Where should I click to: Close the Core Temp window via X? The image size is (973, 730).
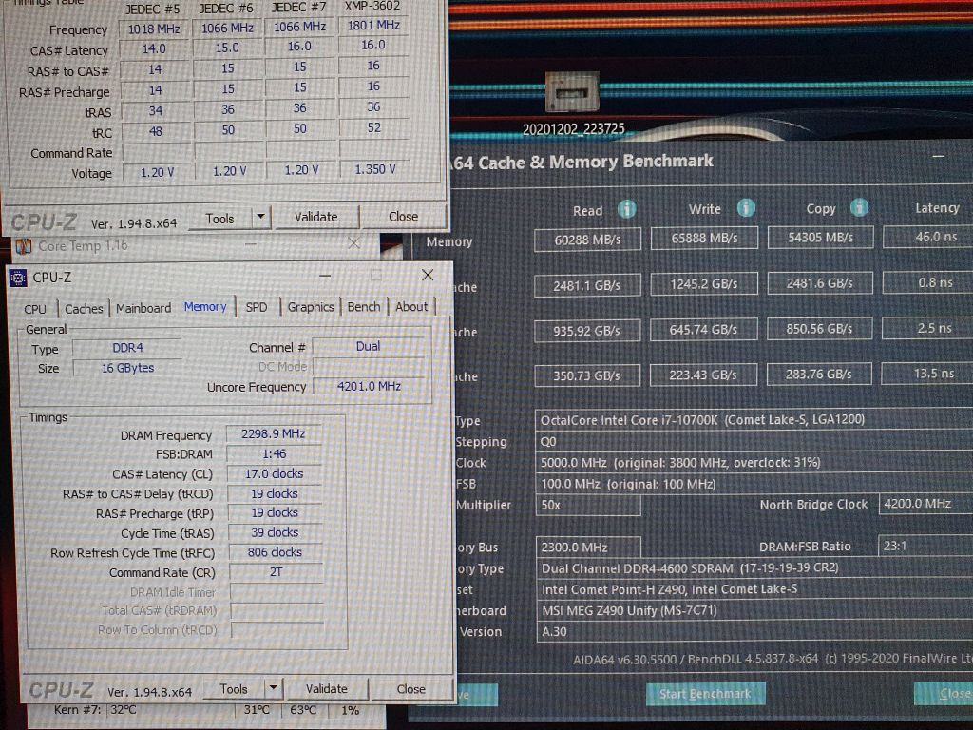coord(353,242)
